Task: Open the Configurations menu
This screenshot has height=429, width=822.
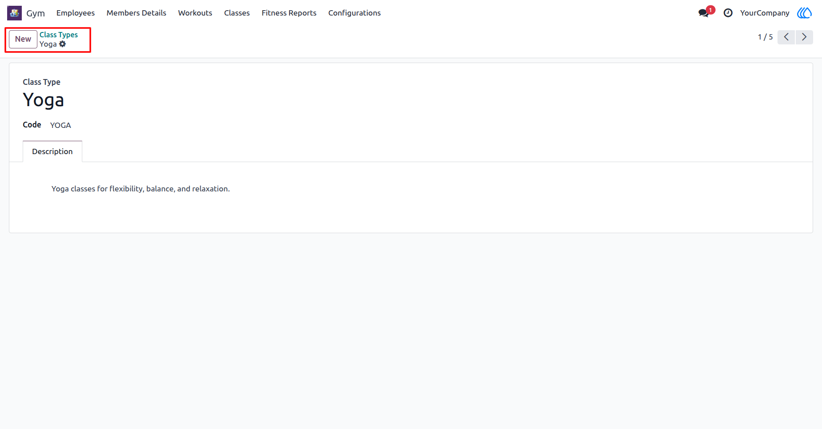Action: (355, 13)
